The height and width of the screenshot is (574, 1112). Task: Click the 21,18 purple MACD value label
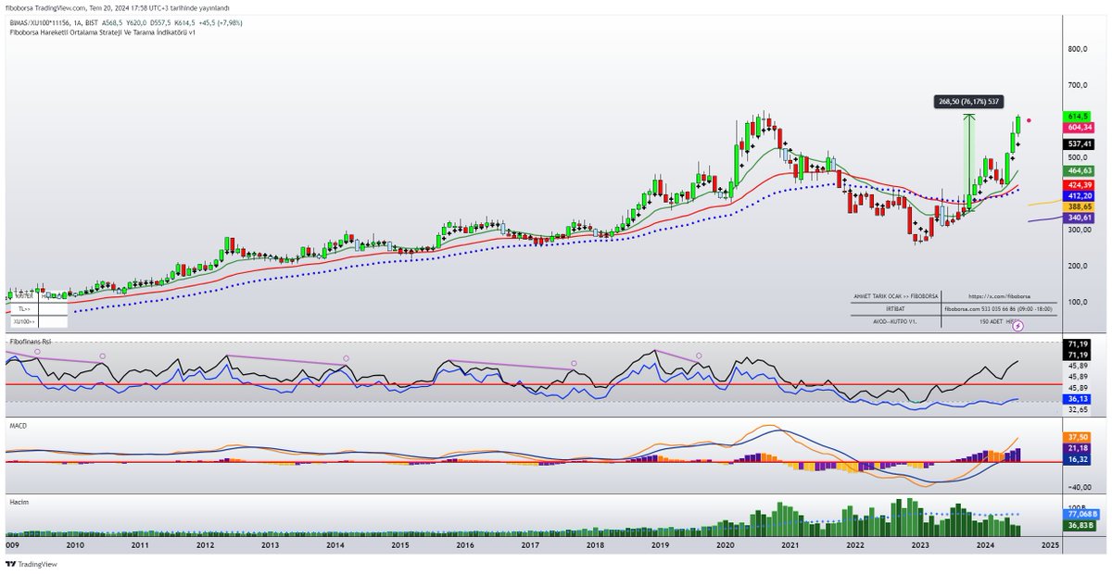coord(1076,448)
